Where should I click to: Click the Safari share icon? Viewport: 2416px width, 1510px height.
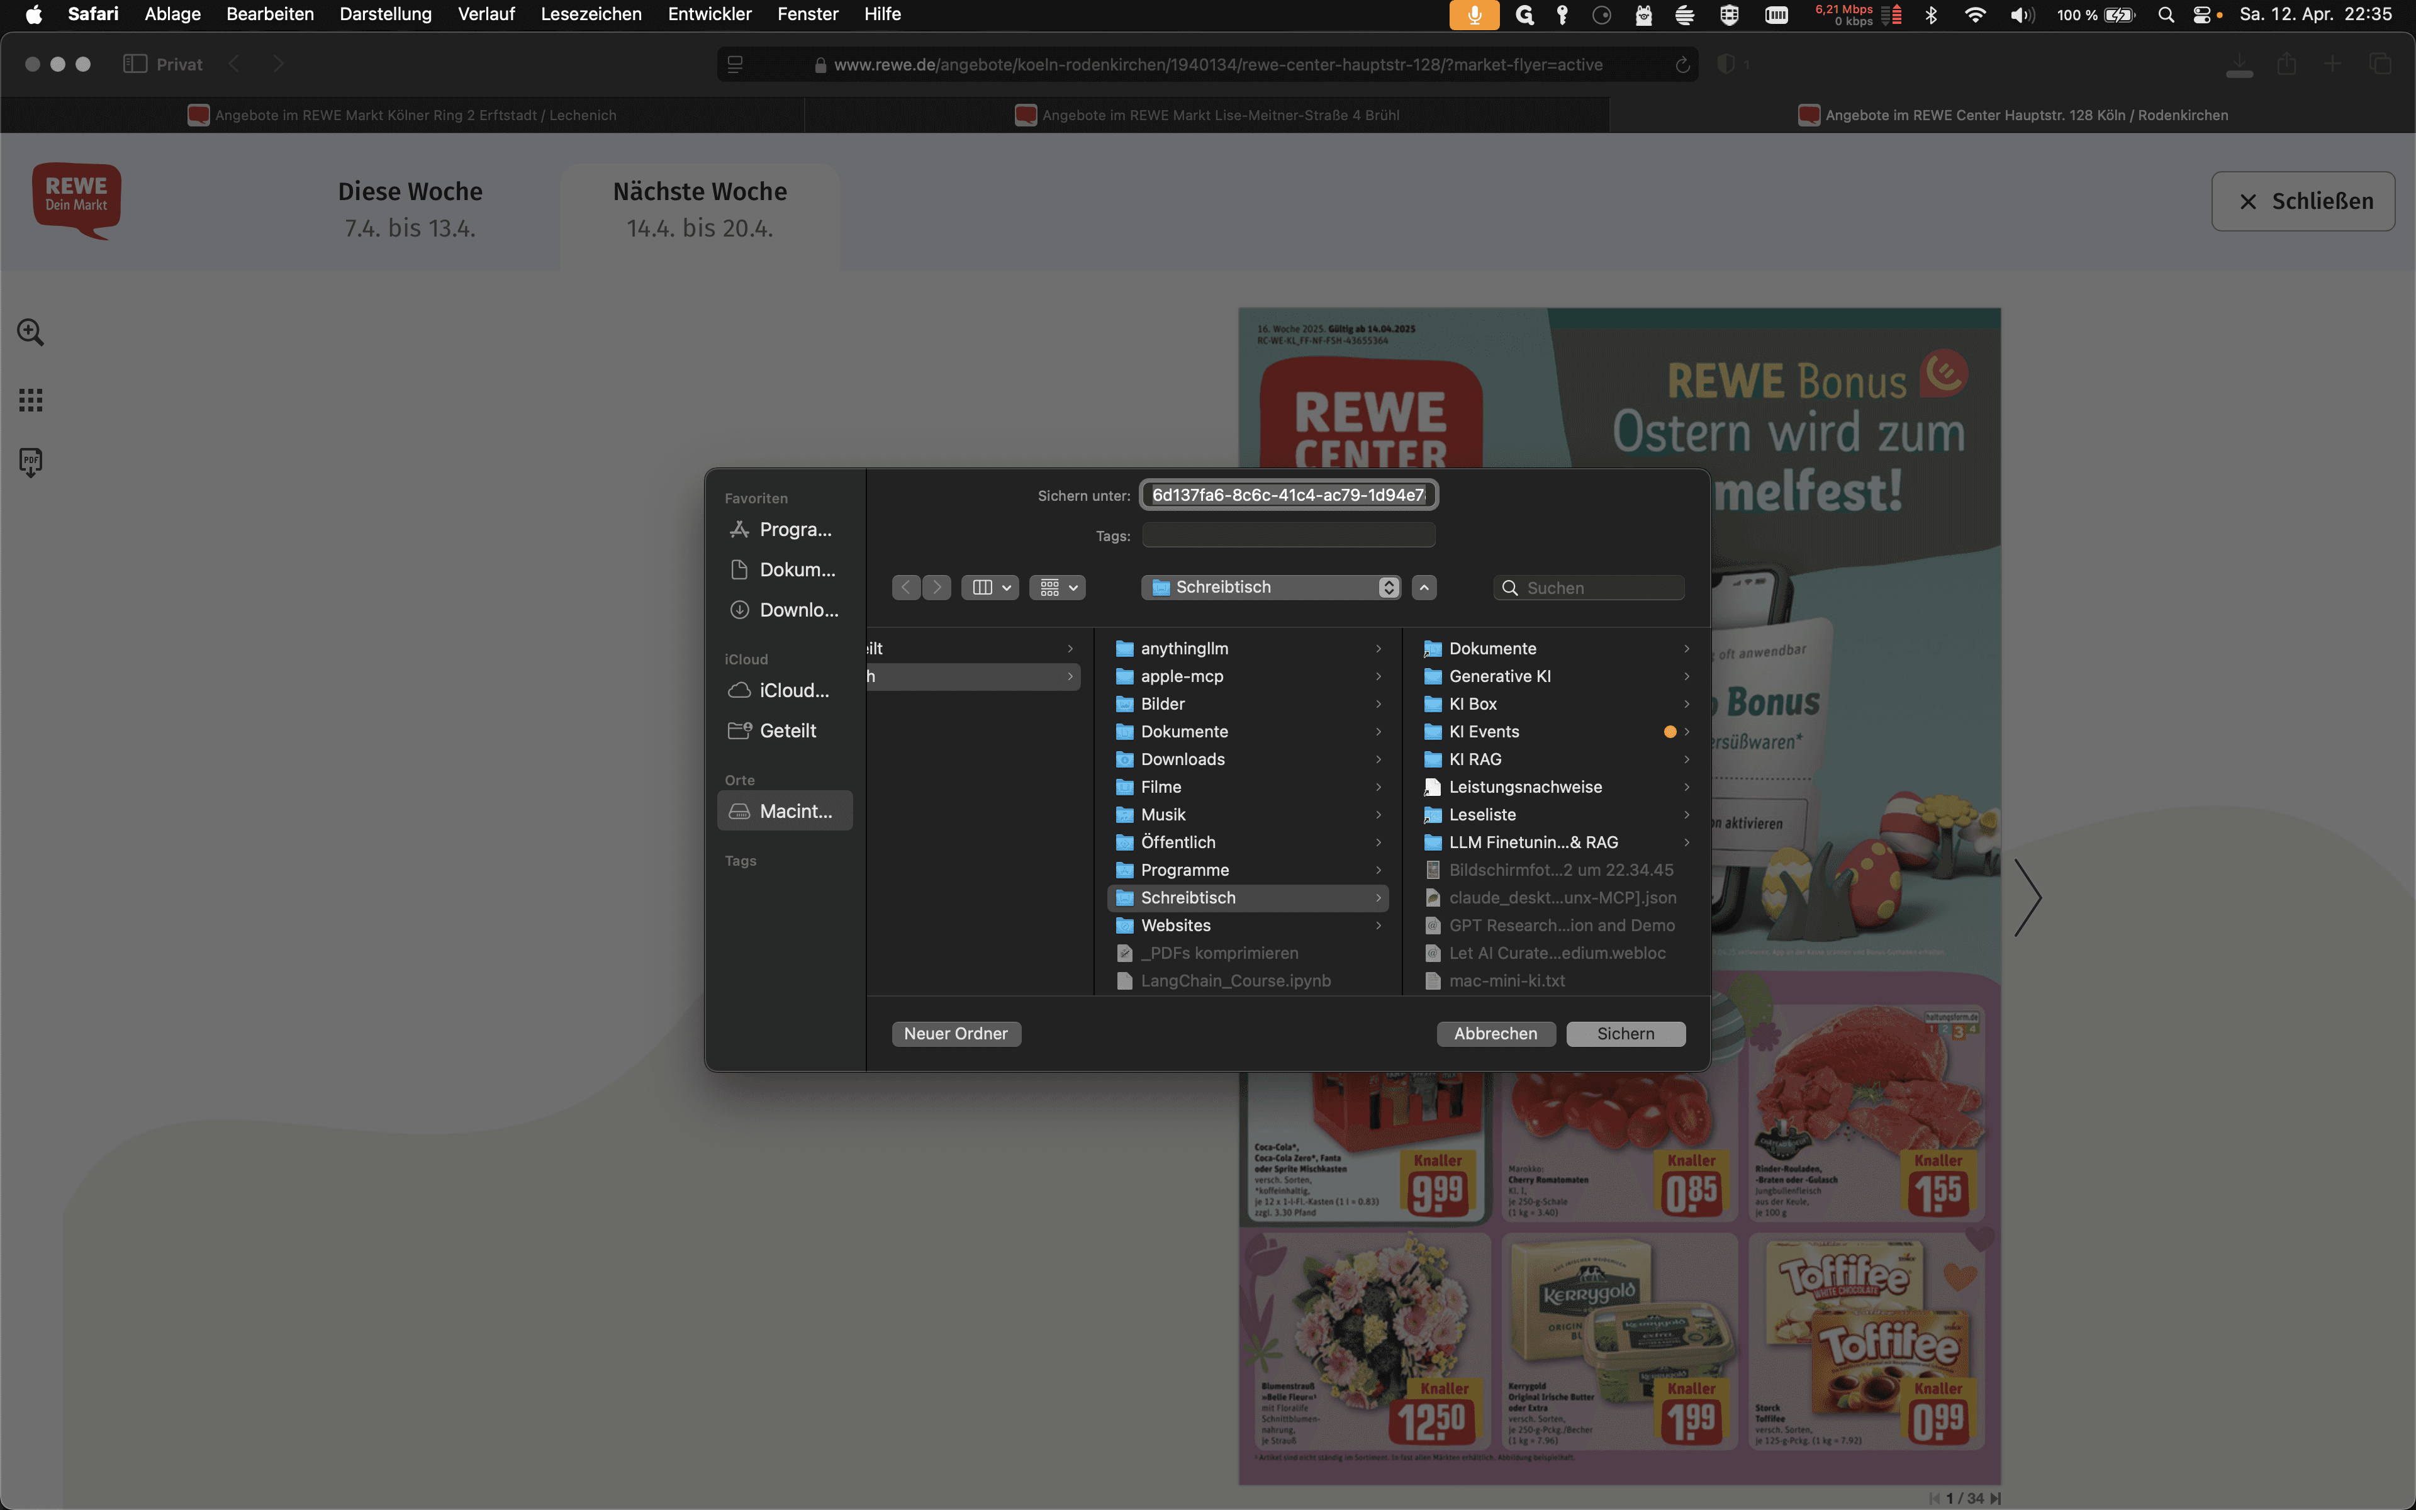[2286, 64]
